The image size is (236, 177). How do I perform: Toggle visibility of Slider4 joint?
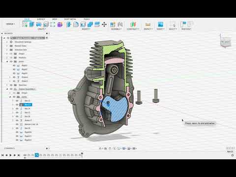coord(14,77)
